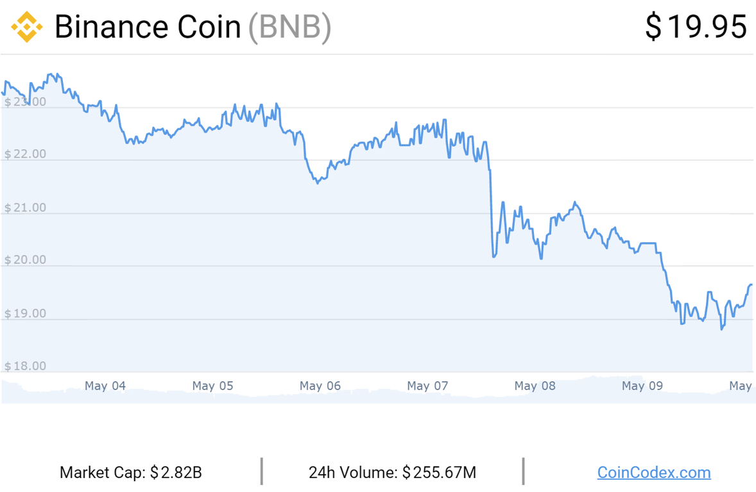Pick the $20.00 price axis label
The image size is (756, 492).
pyautogui.click(x=25, y=260)
